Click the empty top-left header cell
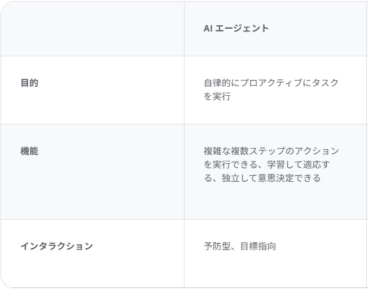368x290 pixels. [x=93, y=29]
